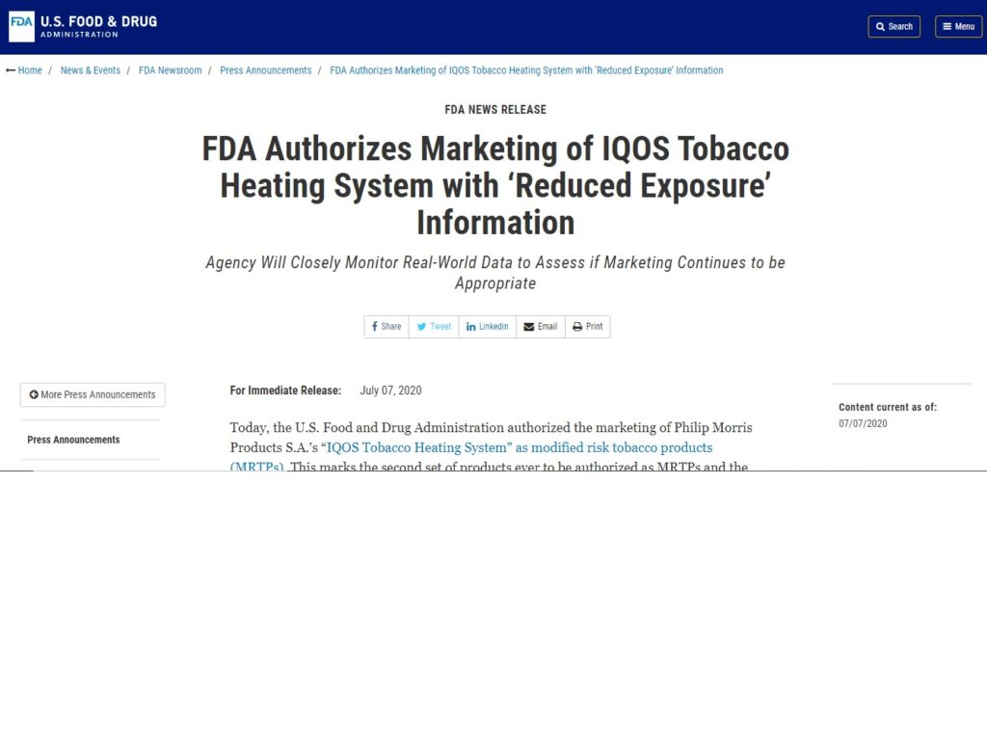Click the magnifying glass search icon
987x755 pixels.
click(x=880, y=27)
